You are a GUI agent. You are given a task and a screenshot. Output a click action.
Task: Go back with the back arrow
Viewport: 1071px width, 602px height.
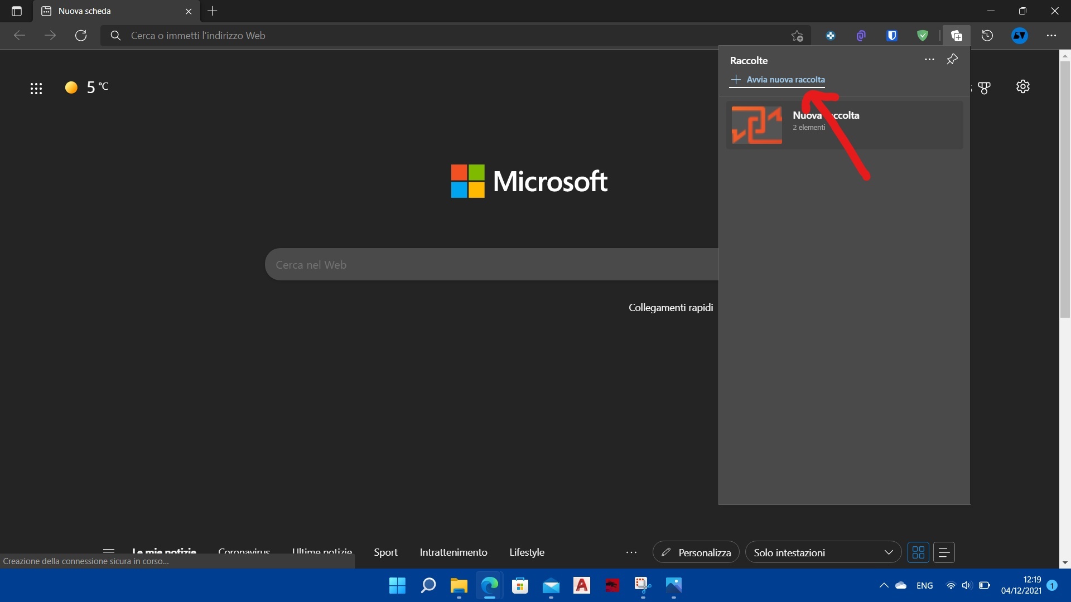click(x=20, y=36)
